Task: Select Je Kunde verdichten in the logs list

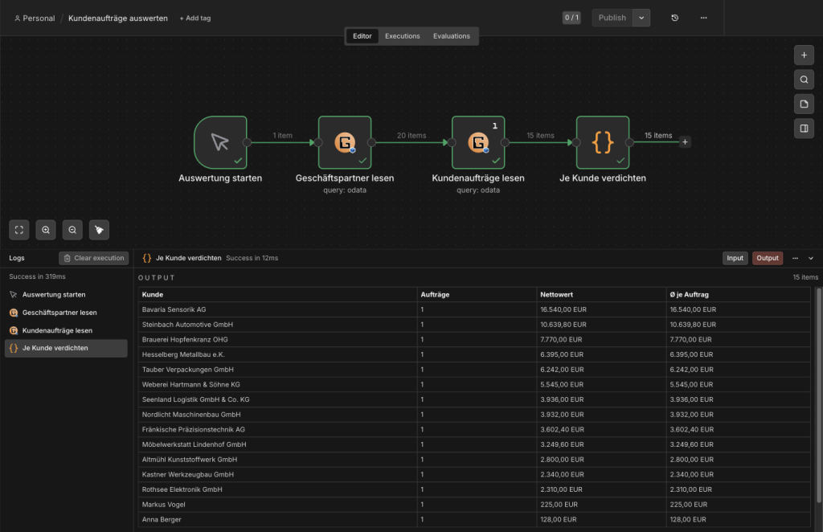Action: (66, 348)
